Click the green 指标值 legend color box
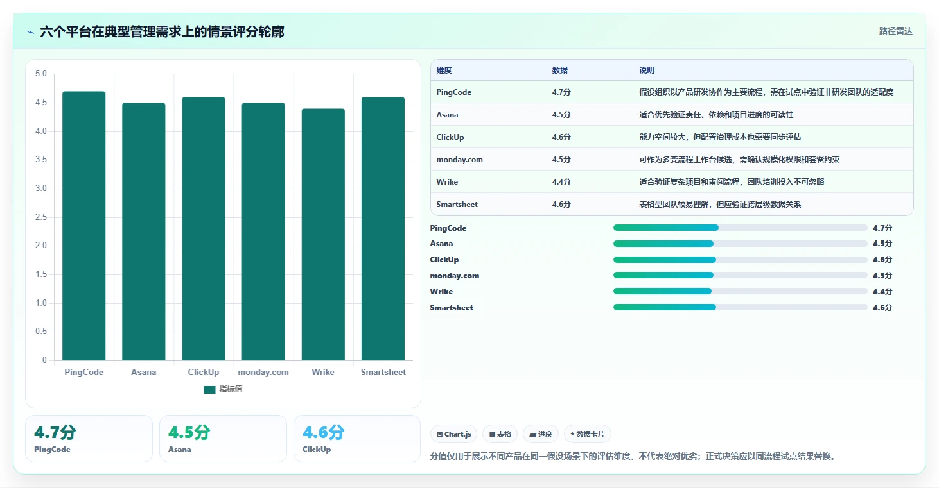Screen dimensions: 939x488 (209, 390)
